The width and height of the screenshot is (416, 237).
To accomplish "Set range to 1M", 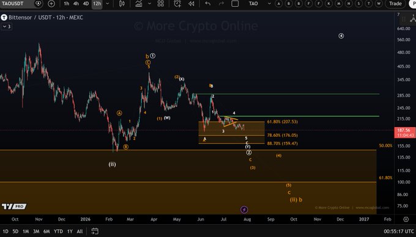I will [26, 231].
